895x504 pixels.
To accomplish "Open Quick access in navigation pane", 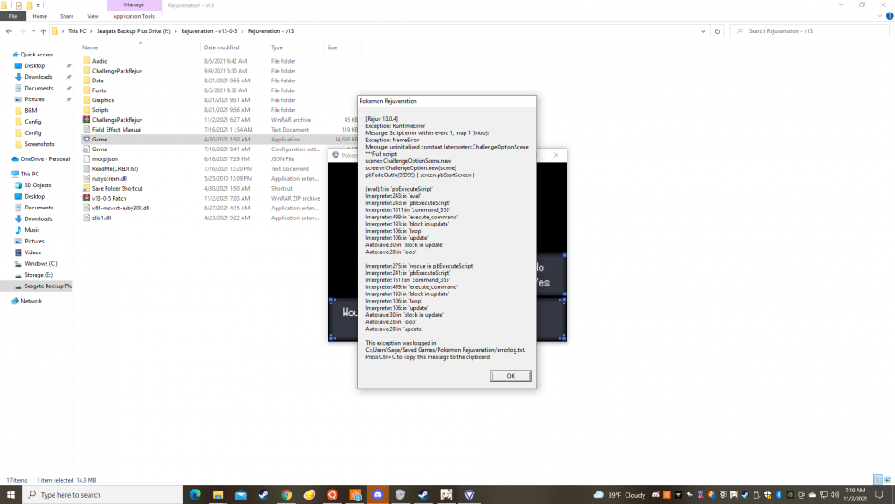I will point(37,55).
